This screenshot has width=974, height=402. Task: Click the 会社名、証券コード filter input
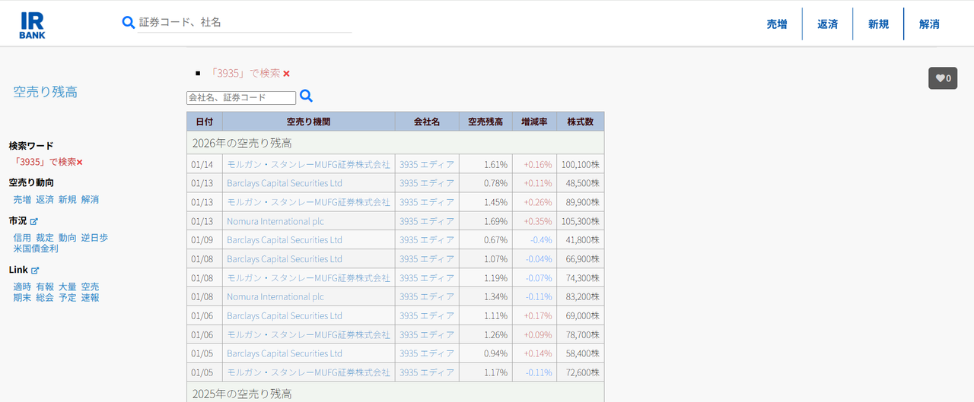pyautogui.click(x=241, y=98)
